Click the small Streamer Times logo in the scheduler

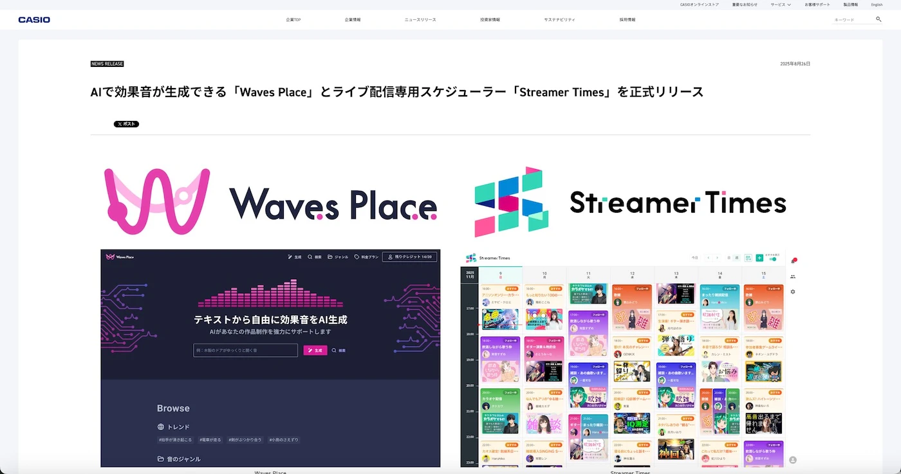tap(488, 258)
